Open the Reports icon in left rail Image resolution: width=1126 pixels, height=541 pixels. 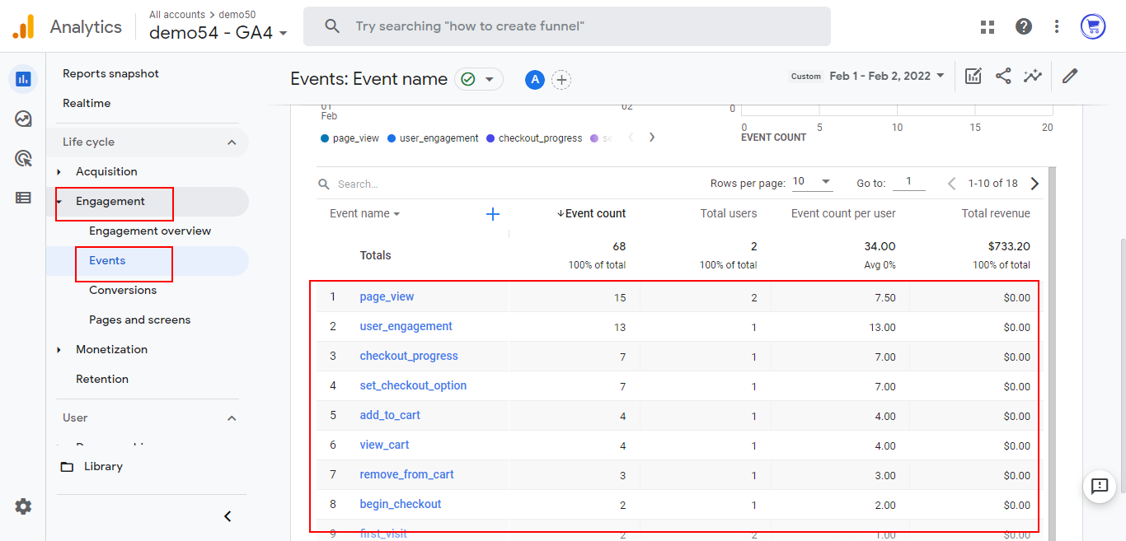point(23,79)
